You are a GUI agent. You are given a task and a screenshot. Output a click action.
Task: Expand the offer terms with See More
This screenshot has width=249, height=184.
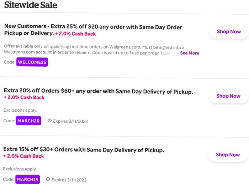(x=190, y=53)
